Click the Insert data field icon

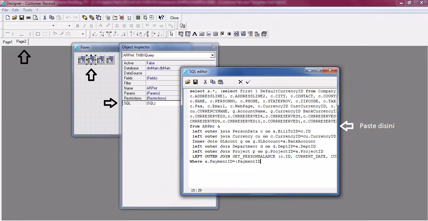coord(183,26)
